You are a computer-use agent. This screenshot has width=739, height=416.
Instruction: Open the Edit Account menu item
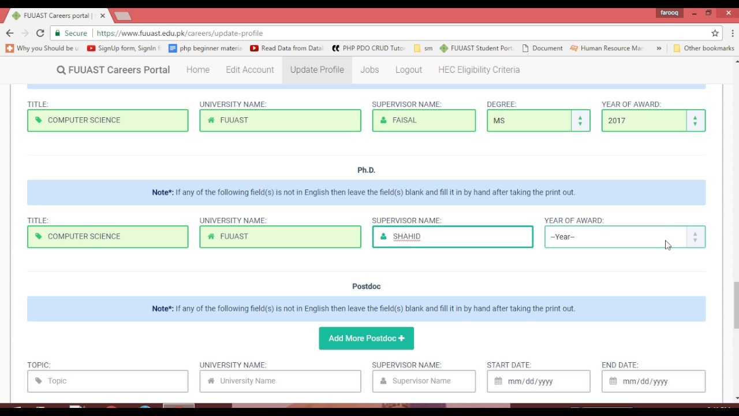(249, 70)
